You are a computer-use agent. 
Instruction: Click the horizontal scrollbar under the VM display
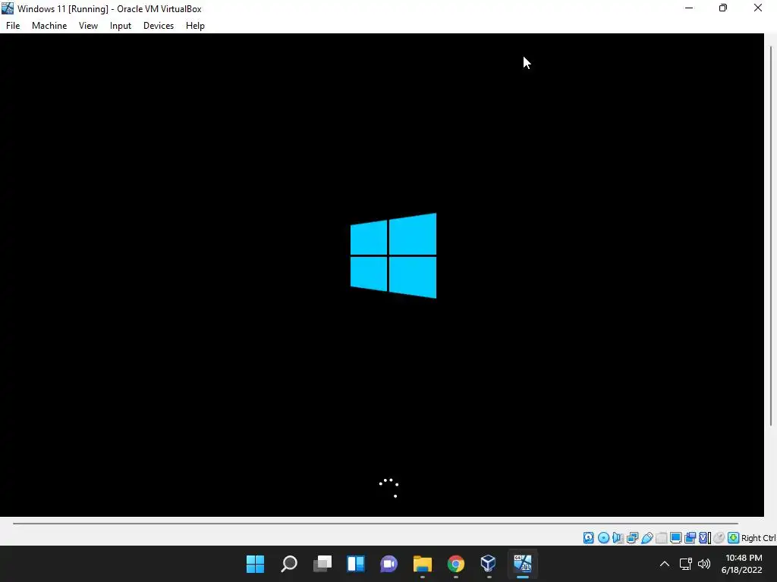point(375,523)
